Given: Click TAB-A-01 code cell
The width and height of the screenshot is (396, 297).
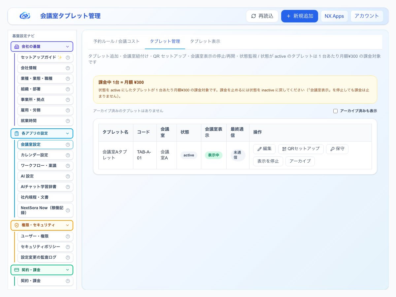Looking at the screenshot, I should pos(145,155).
